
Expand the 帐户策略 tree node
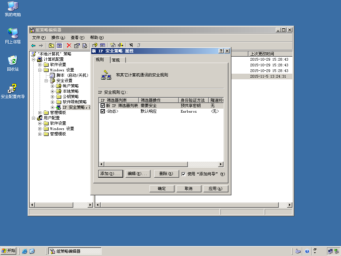tap(52, 86)
